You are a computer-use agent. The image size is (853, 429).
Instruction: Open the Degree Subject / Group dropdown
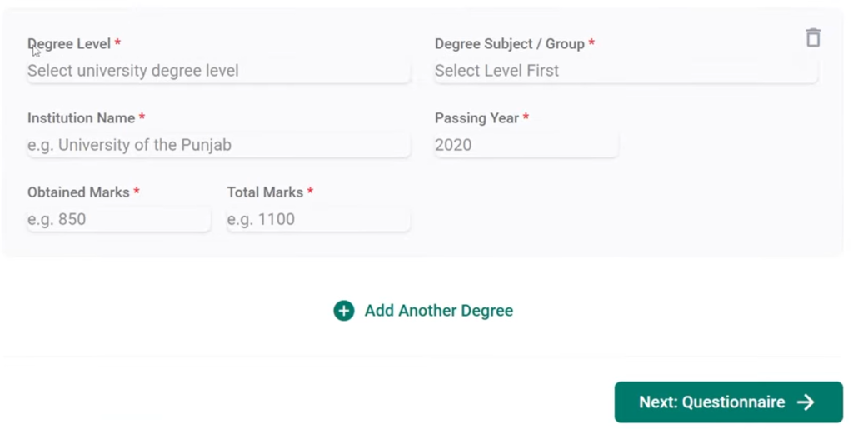tap(625, 71)
